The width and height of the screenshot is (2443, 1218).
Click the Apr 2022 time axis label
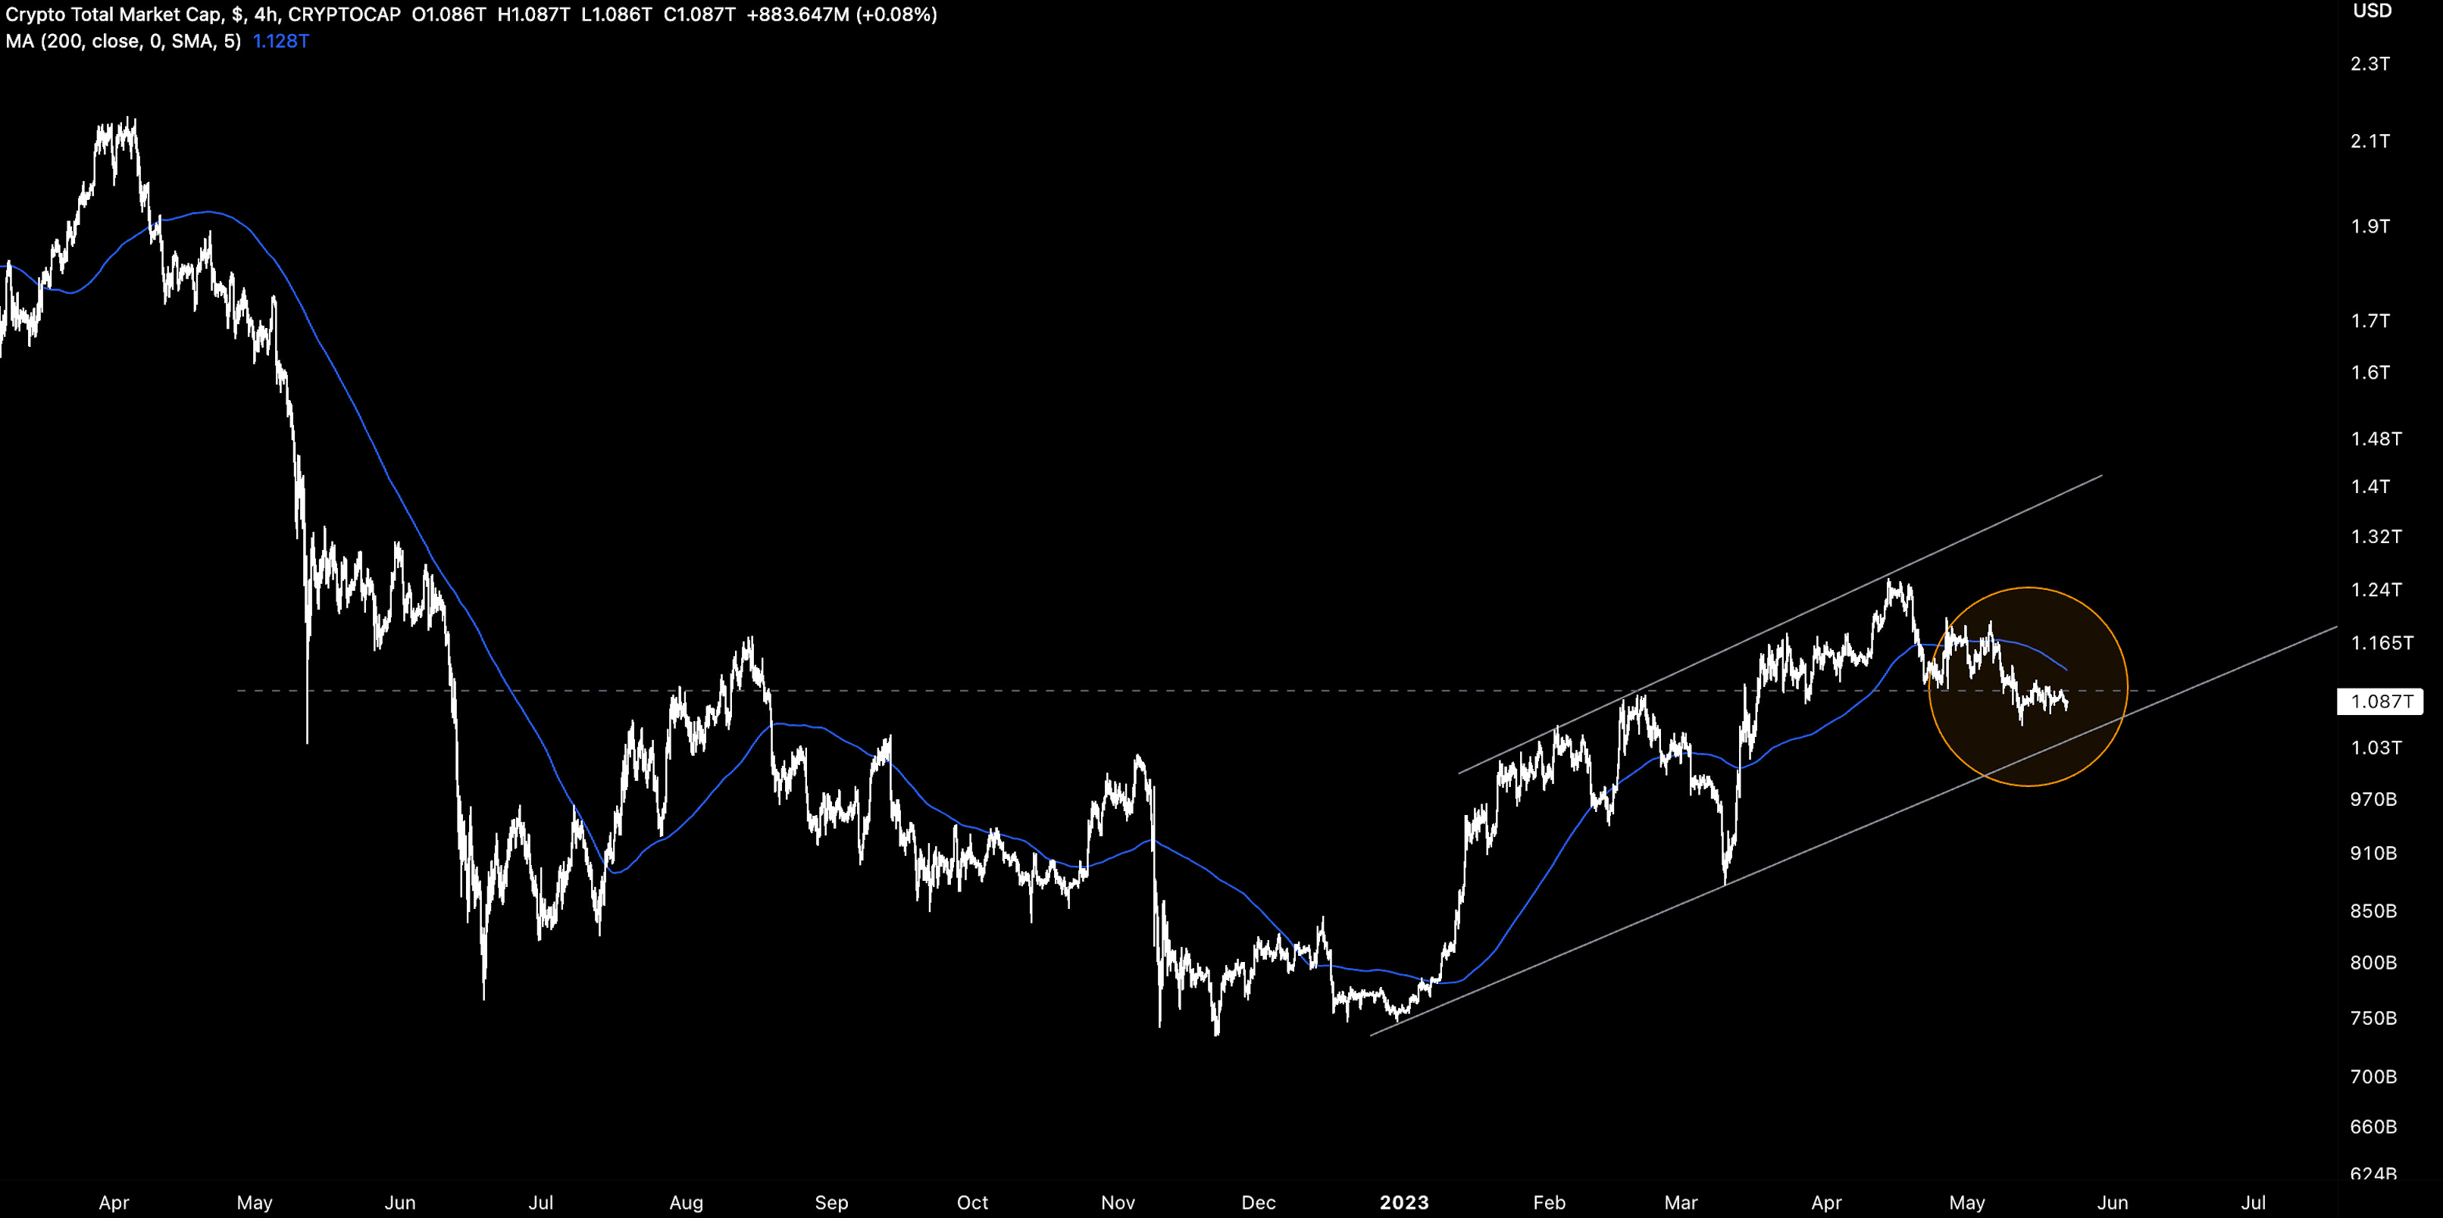point(114,1203)
